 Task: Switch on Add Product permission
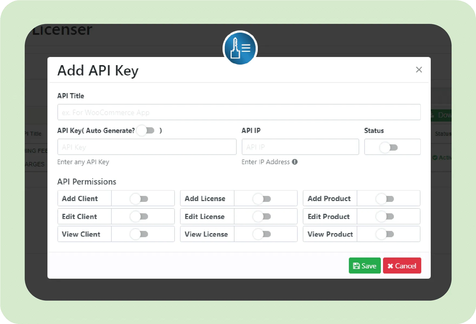tap(385, 199)
